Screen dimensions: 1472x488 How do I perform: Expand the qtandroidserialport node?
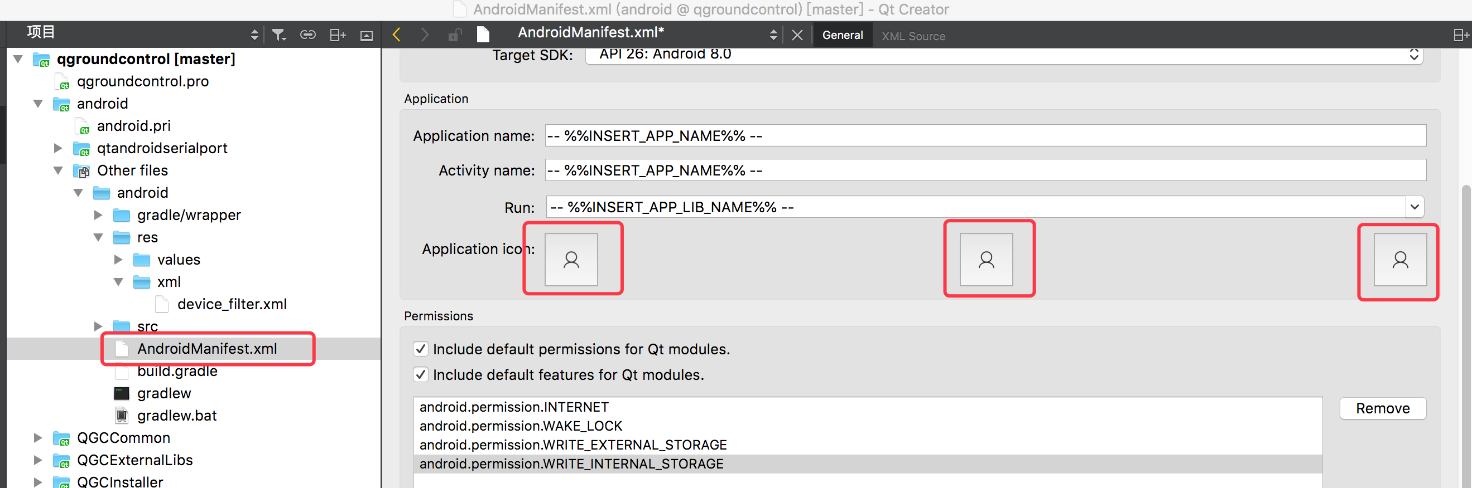[x=58, y=148]
